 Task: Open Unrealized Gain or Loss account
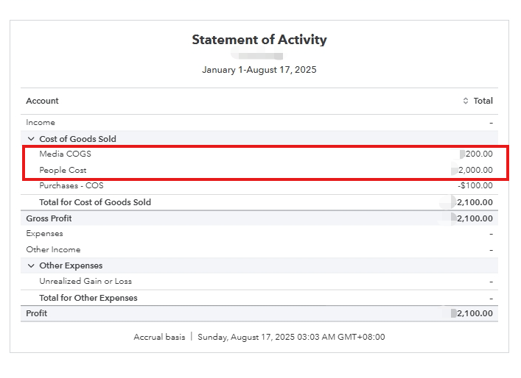85,281
